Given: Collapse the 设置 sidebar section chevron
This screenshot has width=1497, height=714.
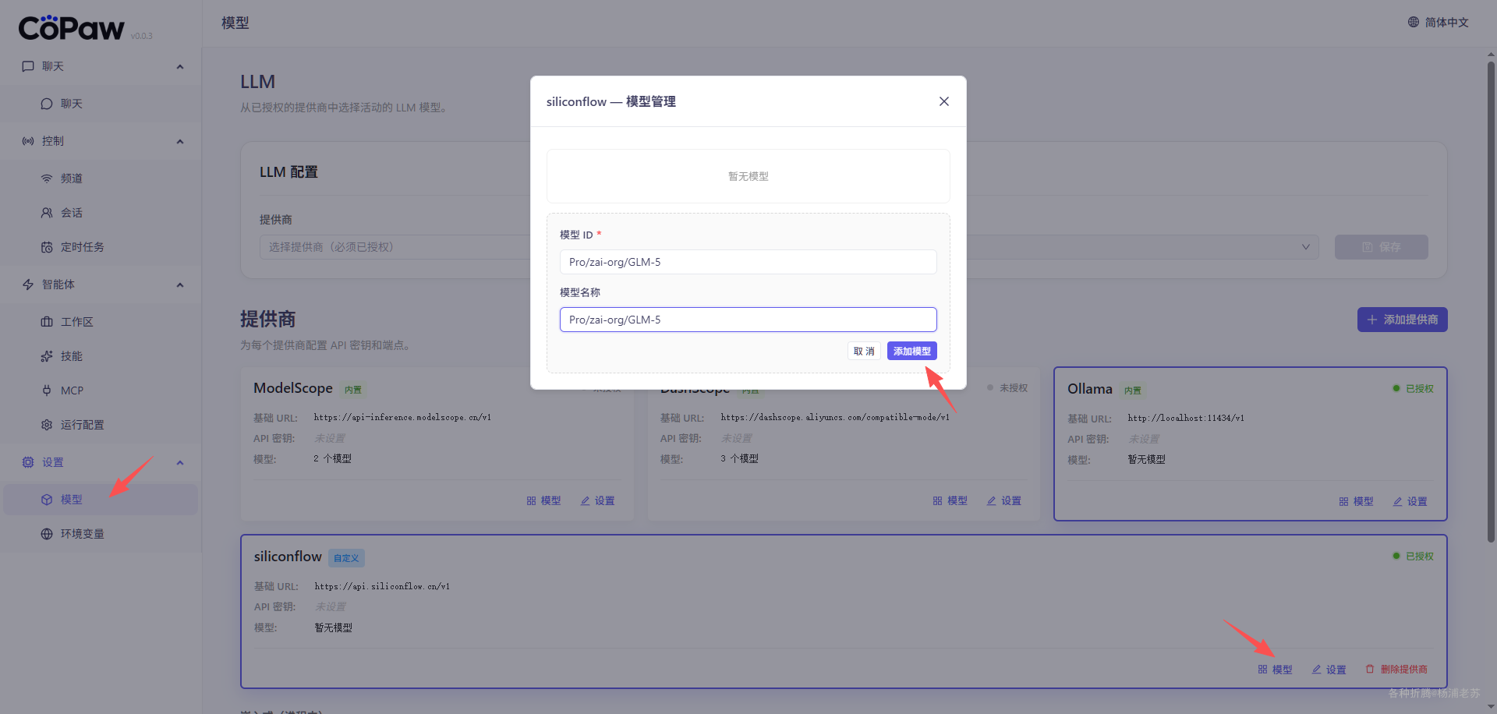Looking at the screenshot, I should click(180, 463).
